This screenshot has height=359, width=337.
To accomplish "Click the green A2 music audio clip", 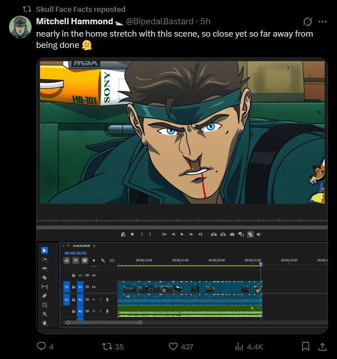I will click(190, 311).
